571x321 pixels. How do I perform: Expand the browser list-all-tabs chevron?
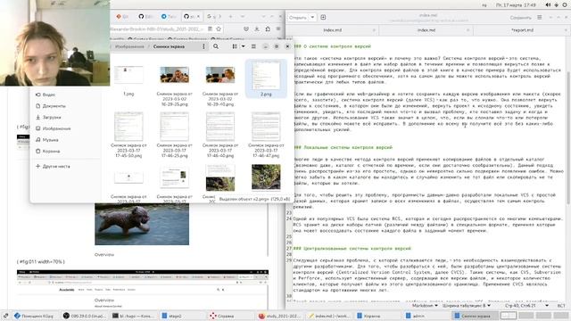click(243, 16)
